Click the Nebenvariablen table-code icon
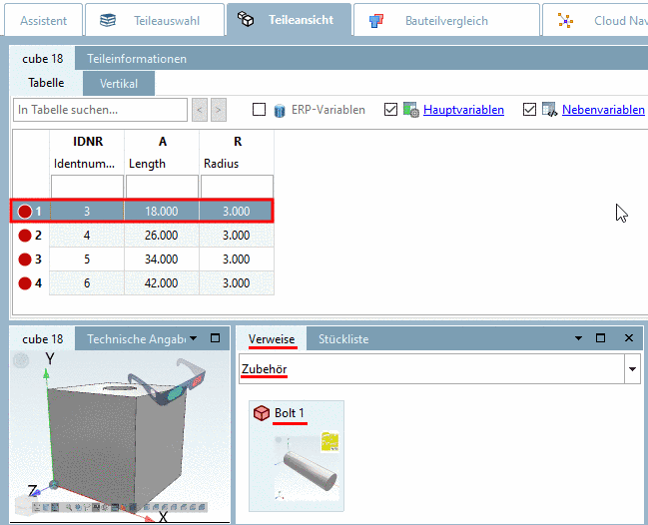Screen dimensions: 648x525 click(549, 110)
